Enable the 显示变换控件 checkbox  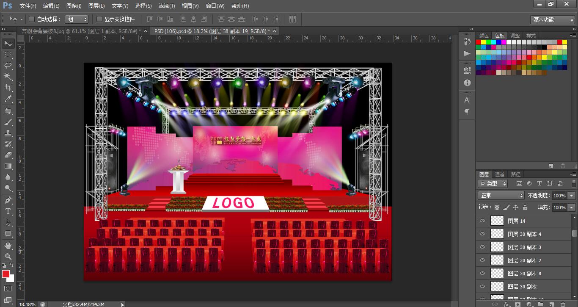99,19
